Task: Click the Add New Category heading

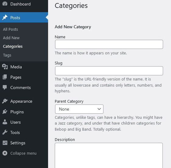Action: click(73, 27)
